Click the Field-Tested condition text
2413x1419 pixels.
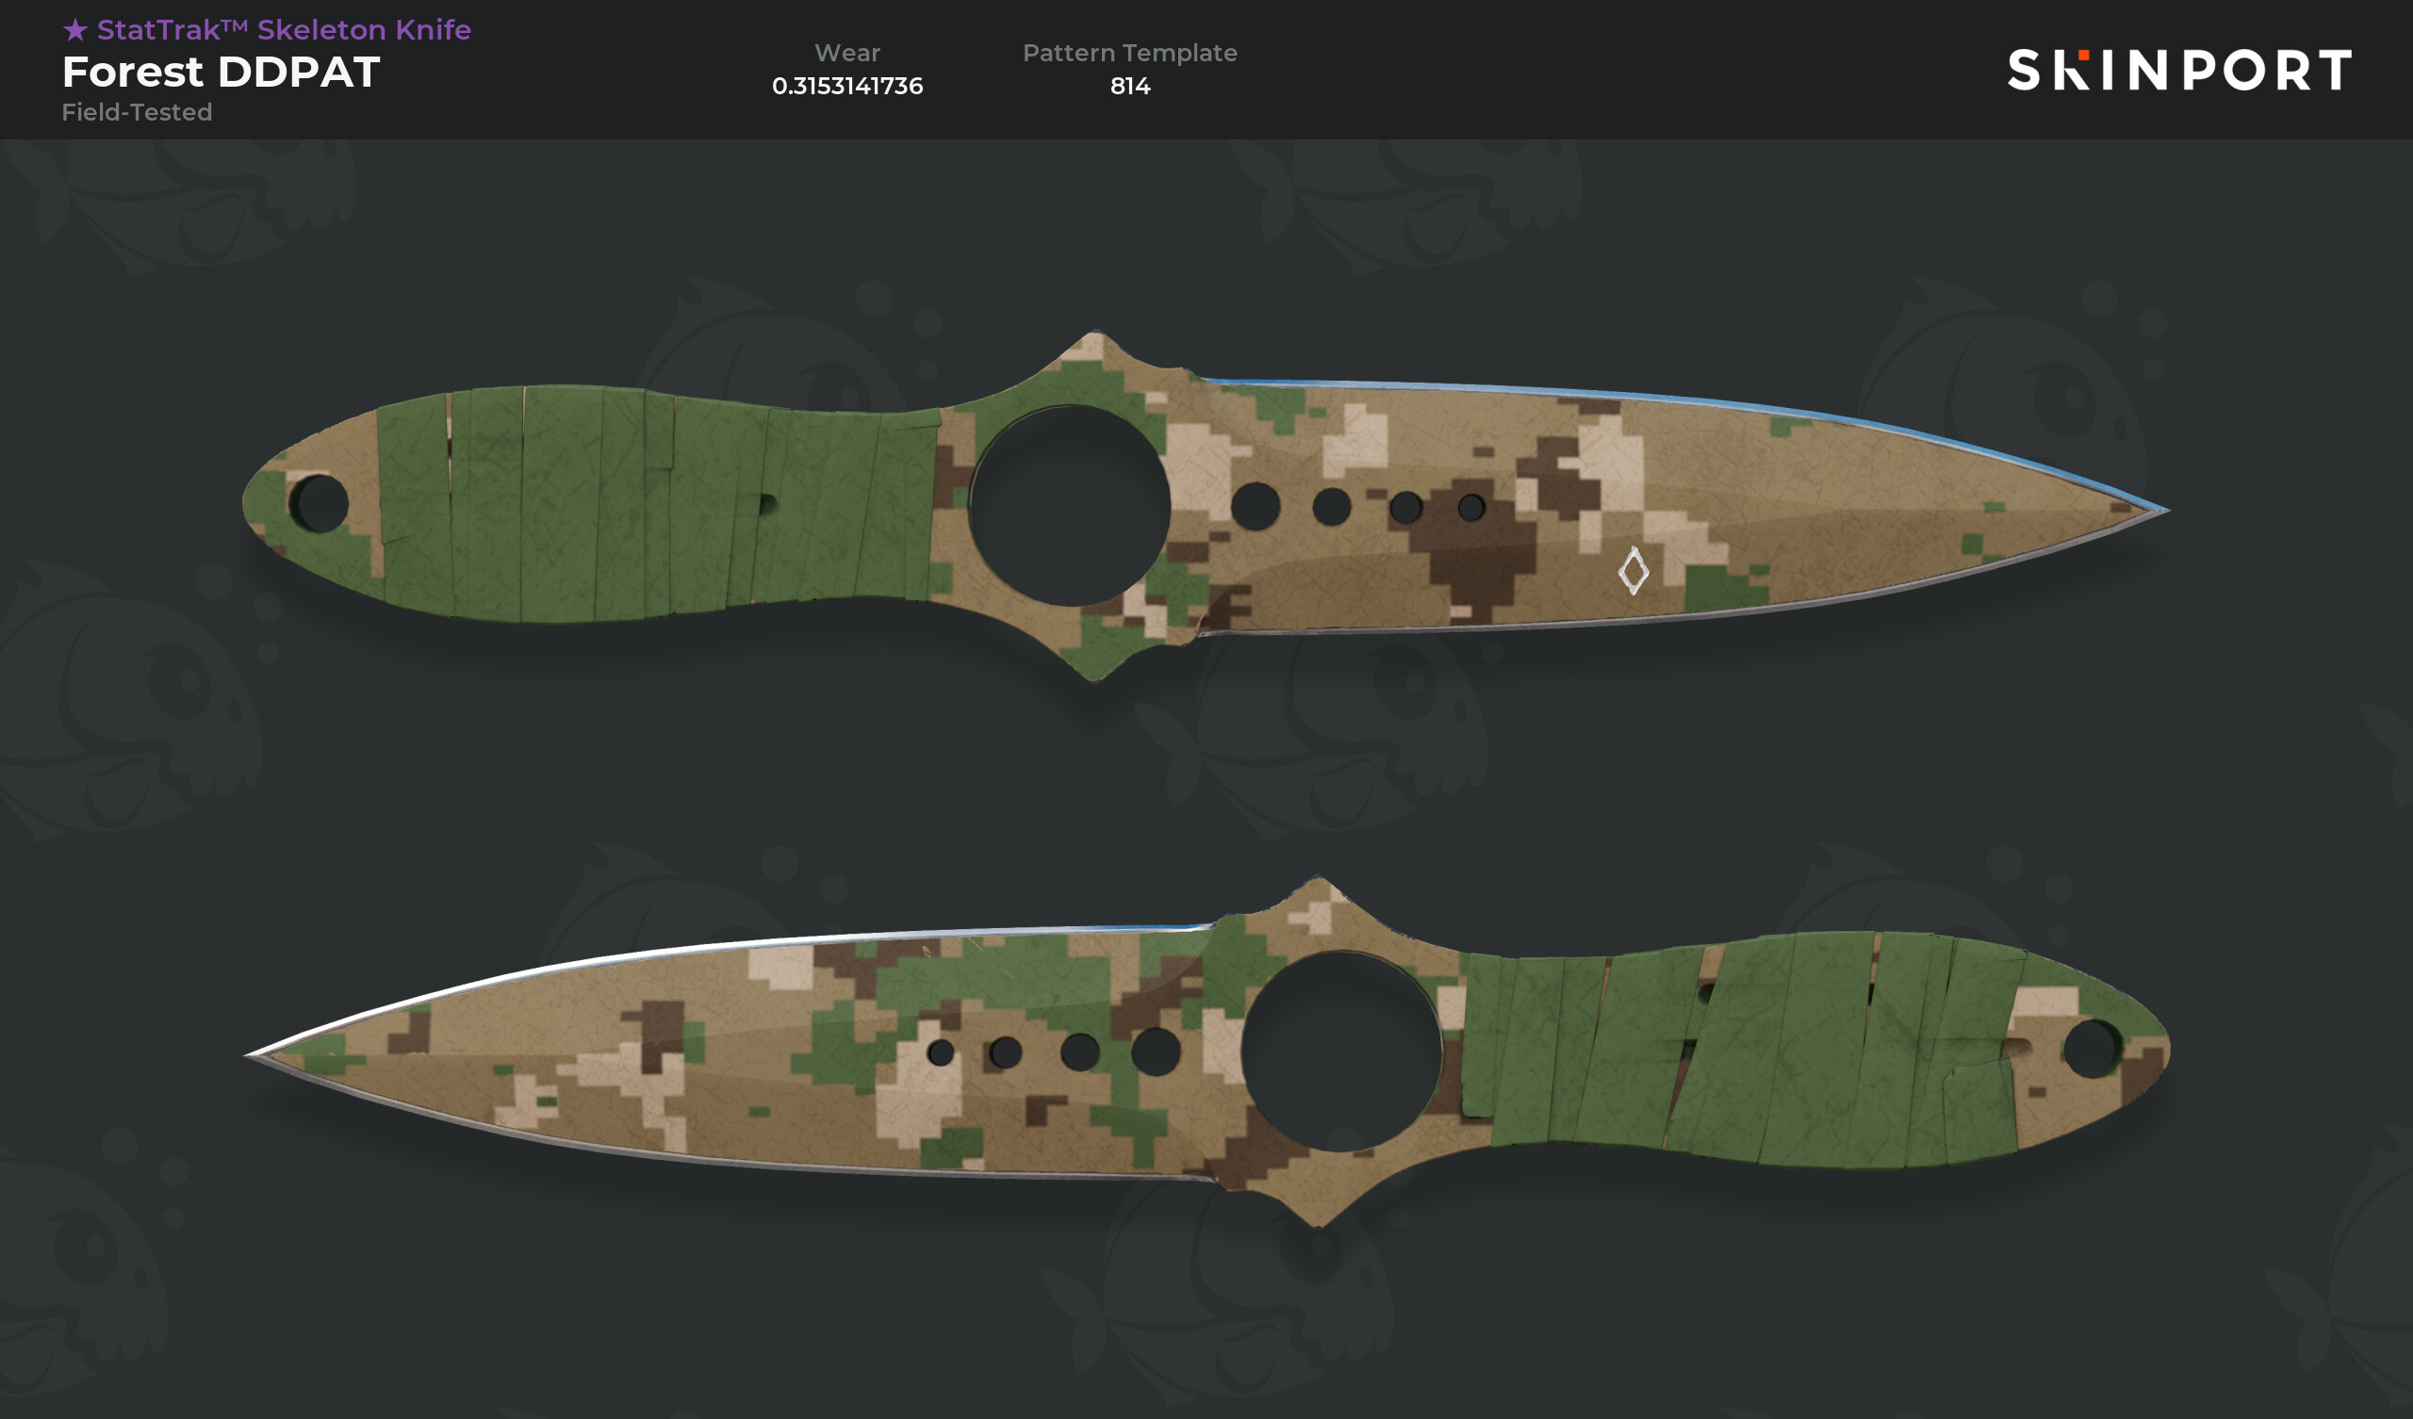(x=137, y=112)
